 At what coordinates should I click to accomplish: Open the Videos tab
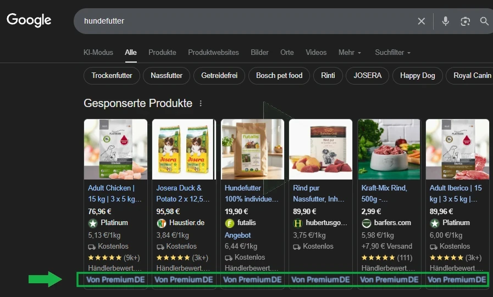pos(316,53)
